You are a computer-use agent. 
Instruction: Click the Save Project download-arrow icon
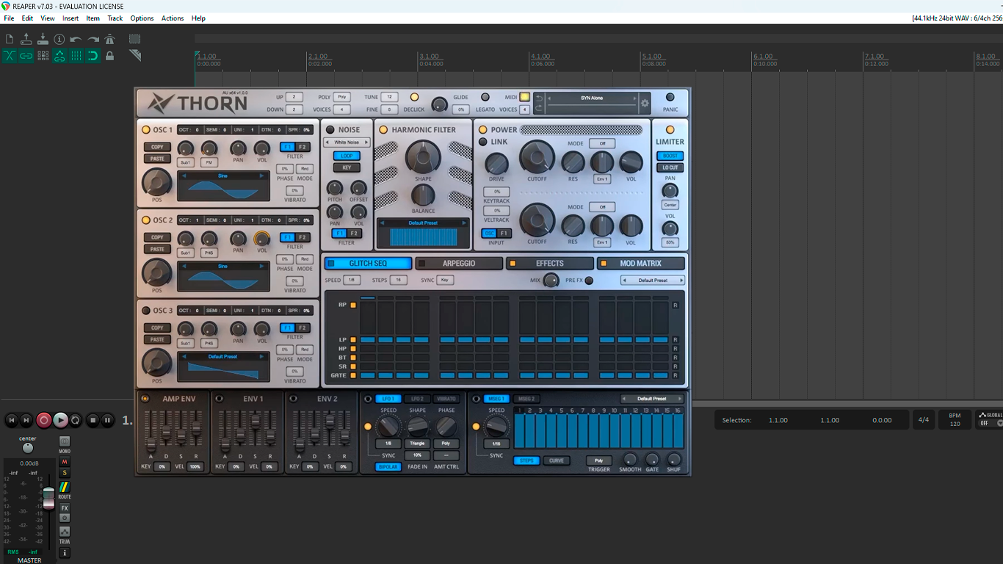(43, 39)
